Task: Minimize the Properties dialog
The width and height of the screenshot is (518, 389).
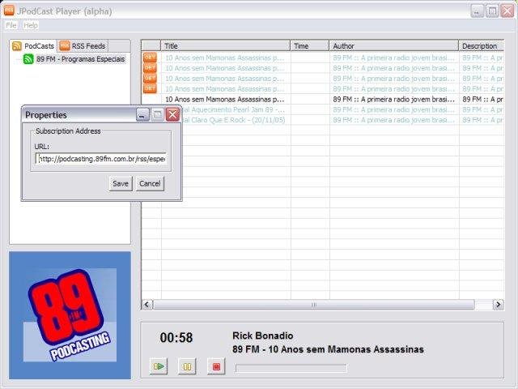Action: coord(142,115)
